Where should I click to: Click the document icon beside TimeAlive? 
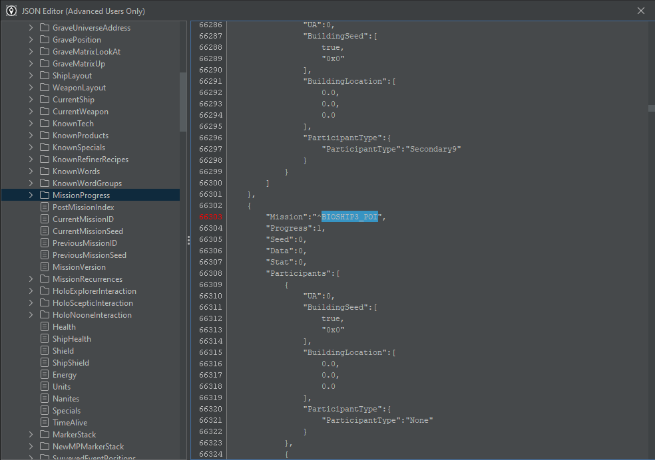point(45,422)
